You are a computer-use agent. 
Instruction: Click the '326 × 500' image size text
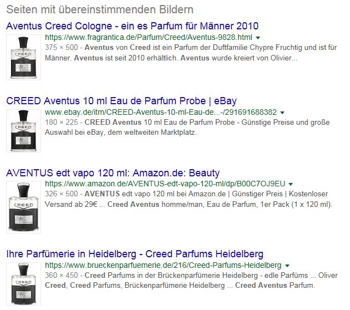(x=62, y=194)
